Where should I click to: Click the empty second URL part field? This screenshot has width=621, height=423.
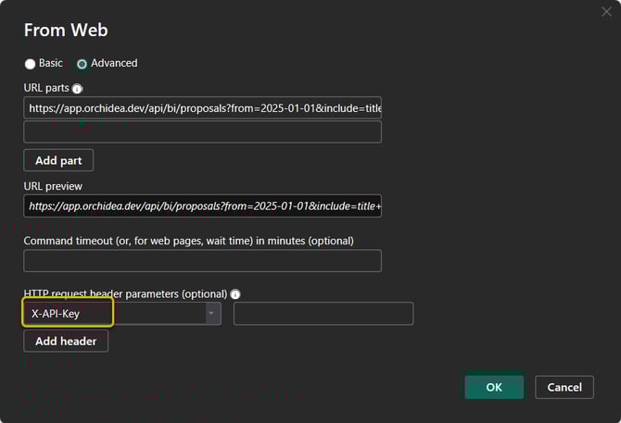(x=202, y=132)
